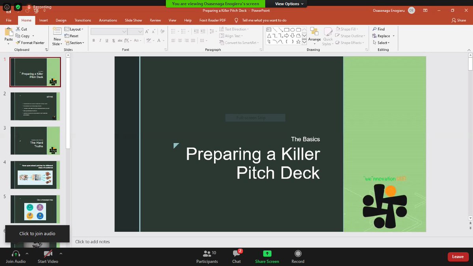Open the Layout dropdown
This screenshot has width=473, height=266.
point(73,29)
